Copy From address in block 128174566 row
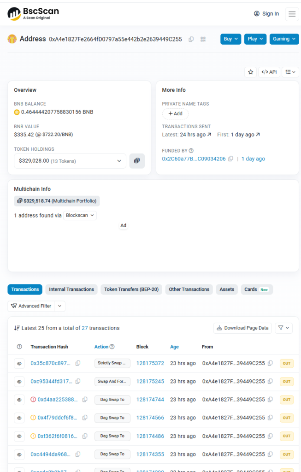Viewport: 301px width, 472px height. 270,418
